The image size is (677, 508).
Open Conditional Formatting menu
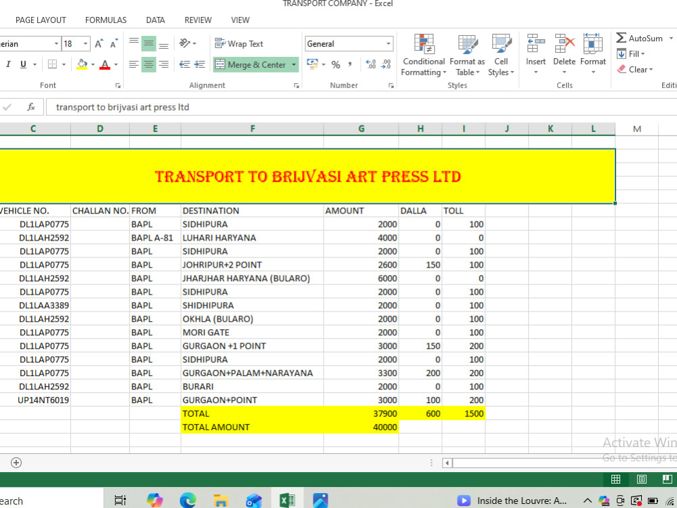coord(424,56)
